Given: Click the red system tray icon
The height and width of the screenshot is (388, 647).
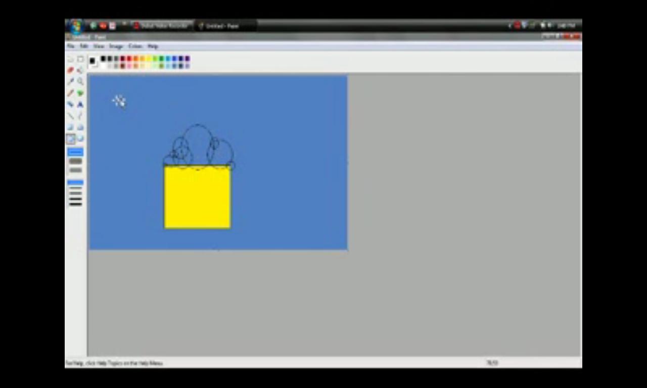Looking at the screenshot, I should pos(517,26).
